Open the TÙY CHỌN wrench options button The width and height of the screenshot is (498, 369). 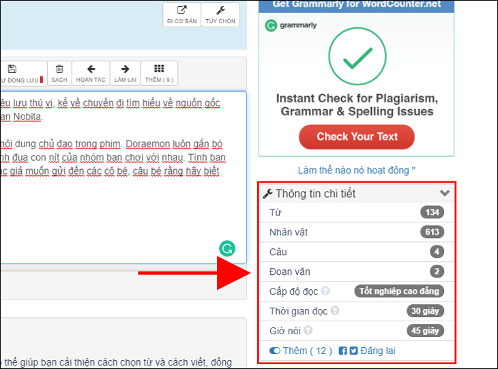[220, 15]
